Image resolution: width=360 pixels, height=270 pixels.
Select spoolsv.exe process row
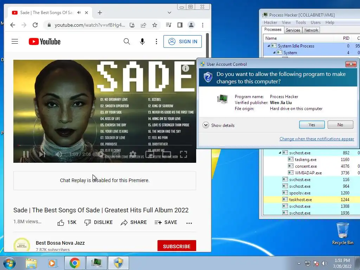click(x=311, y=193)
